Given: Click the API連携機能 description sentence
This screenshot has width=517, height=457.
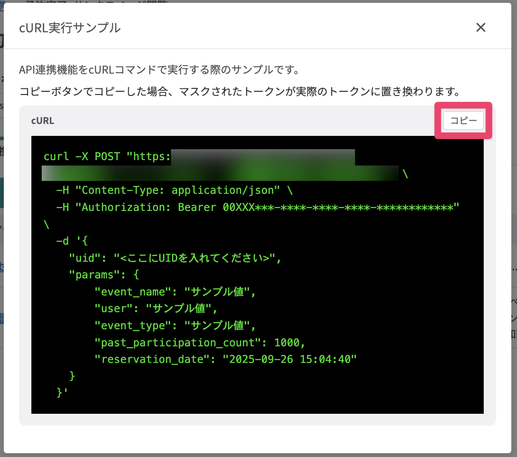Looking at the screenshot, I should pos(159,70).
